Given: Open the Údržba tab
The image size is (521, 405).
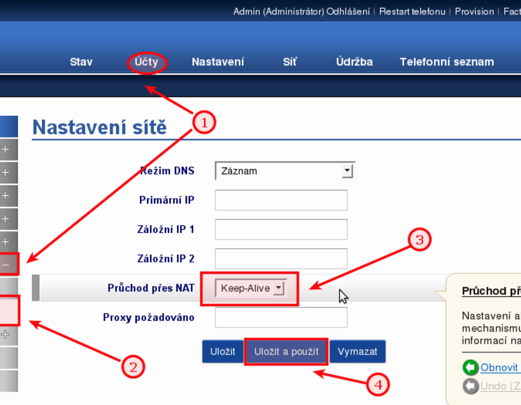Looking at the screenshot, I should (354, 62).
